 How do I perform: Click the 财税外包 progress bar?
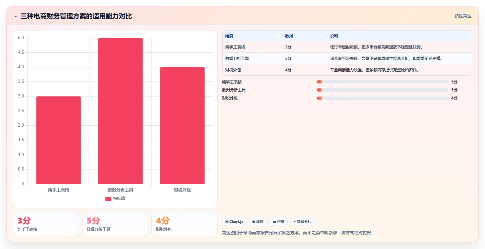(x=382, y=98)
